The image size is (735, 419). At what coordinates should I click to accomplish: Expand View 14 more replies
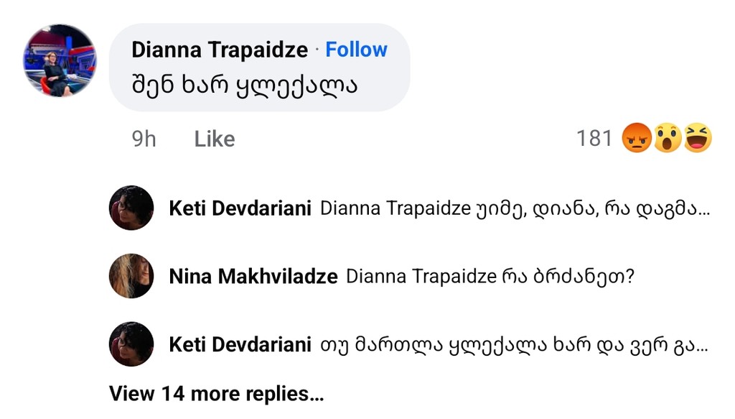coord(216,394)
